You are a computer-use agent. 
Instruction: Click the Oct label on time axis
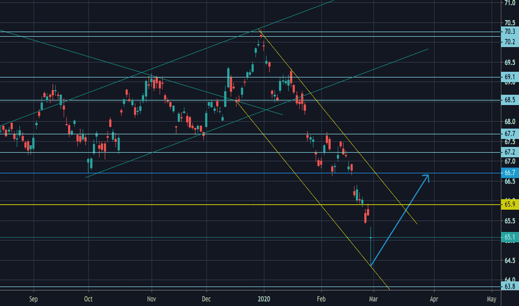(x=88, y=299)
